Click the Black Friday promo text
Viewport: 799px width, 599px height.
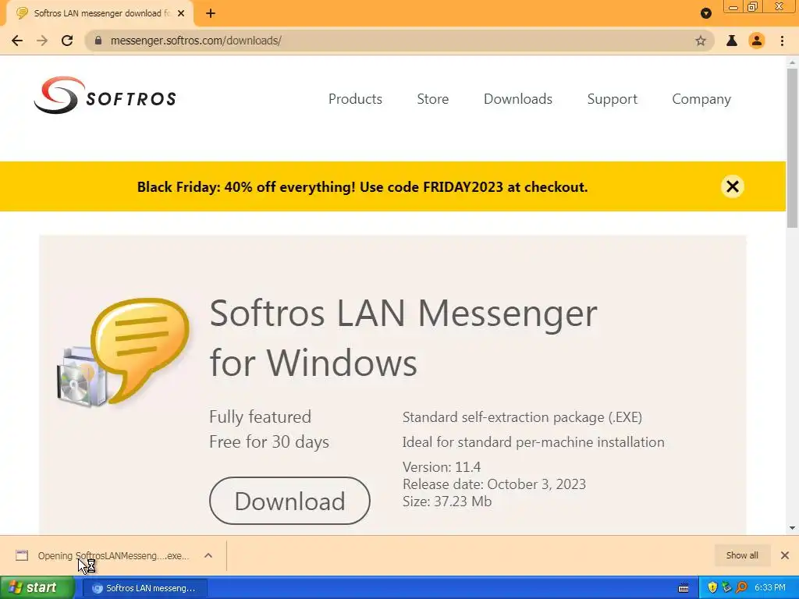pos(362,187)
